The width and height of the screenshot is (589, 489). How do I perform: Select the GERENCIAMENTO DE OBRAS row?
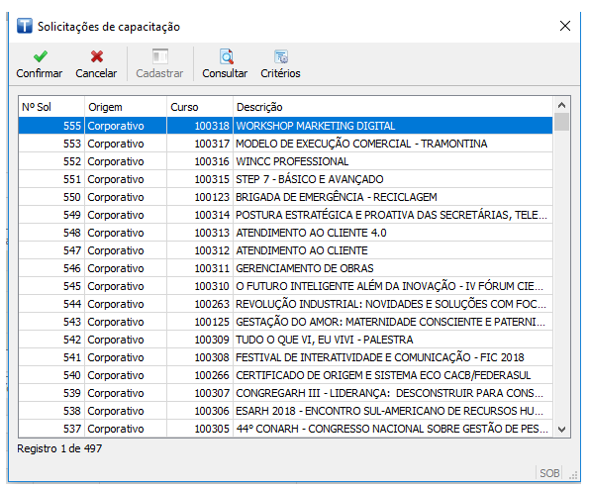(285, 268)
